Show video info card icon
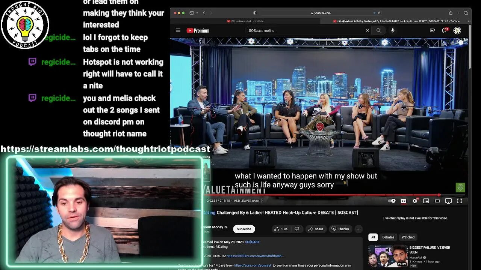 point(461,42)
